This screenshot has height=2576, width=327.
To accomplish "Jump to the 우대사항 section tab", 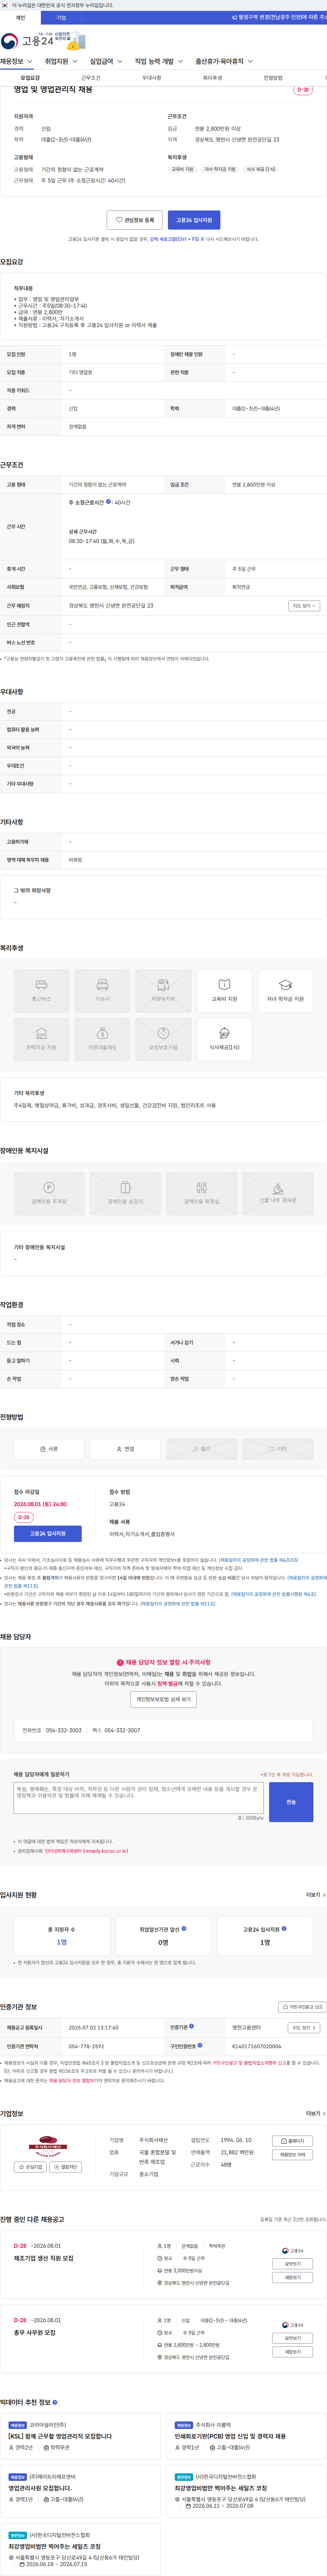I will pyautogui.click(x=152, y=78).
